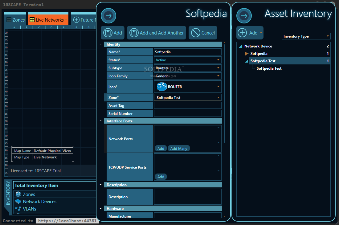Click the Live Network map type value
339x225 pixels.
pos(45,157)
